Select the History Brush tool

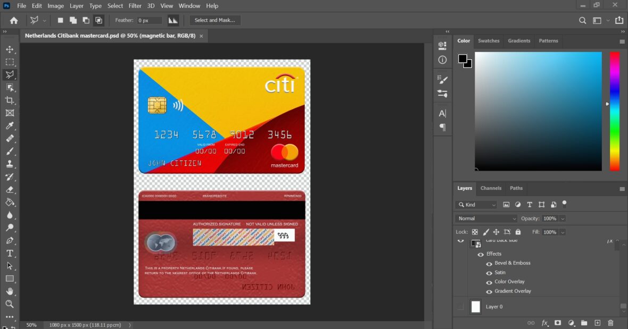point(10,176)
